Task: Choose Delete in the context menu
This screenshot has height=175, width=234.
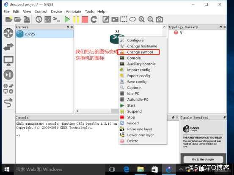Action: (x=143, y=141)
